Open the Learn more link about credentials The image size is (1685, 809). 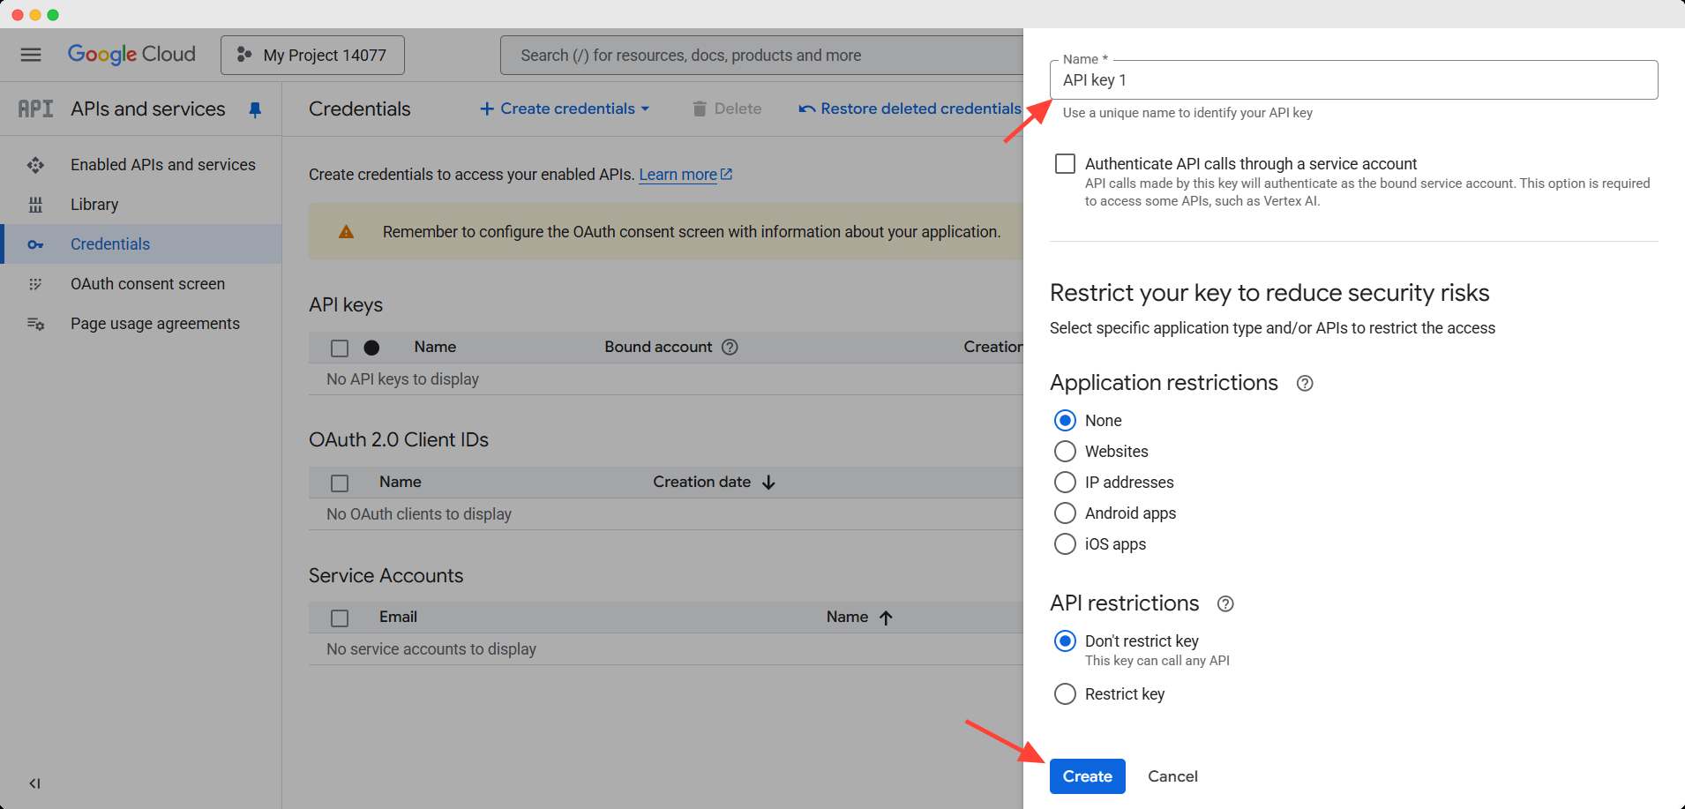pos(678,174)
